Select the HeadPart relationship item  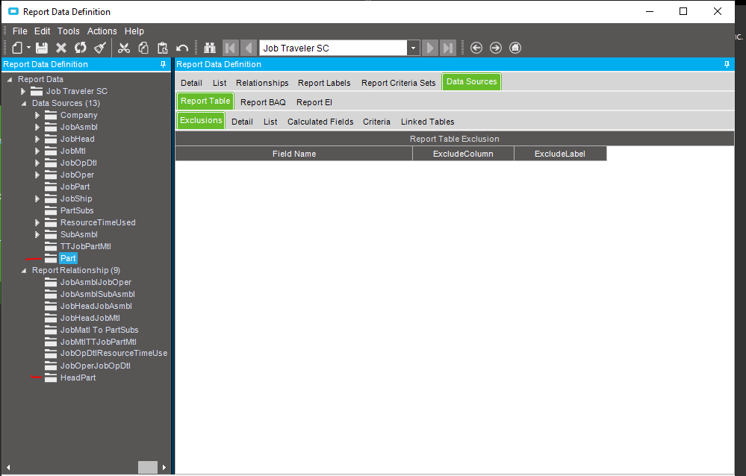78,378
